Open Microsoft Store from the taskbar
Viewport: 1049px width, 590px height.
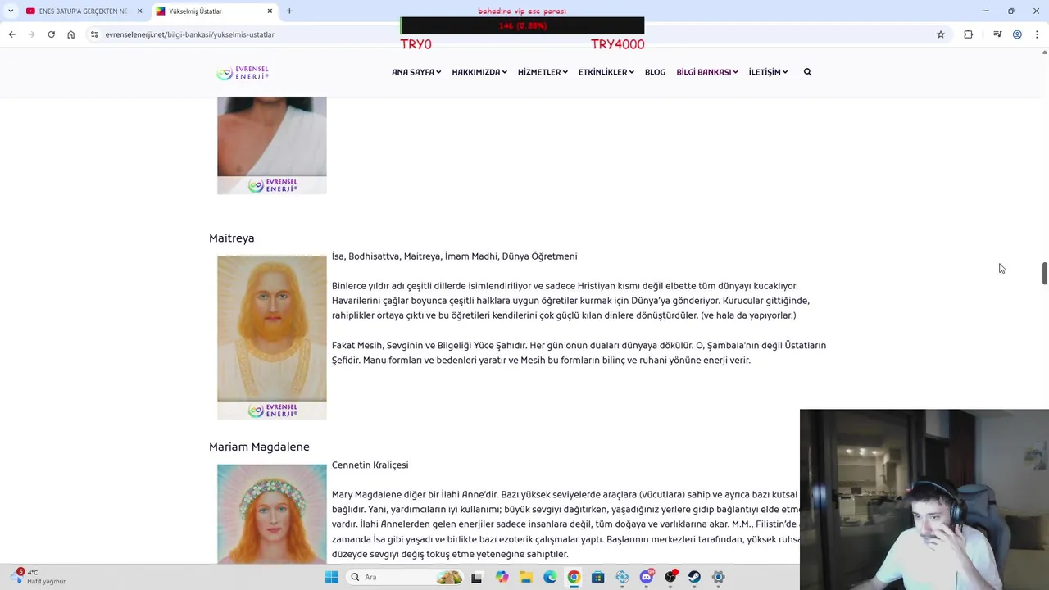[598, 577]
